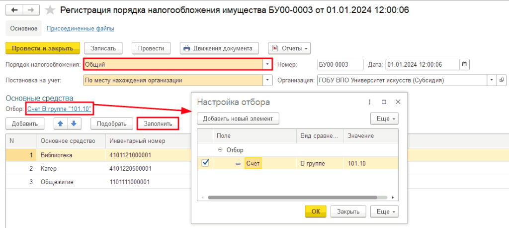Open the filter link Счет В группе "101.10"
Screen dimensions: 509x228
(x=59, y=109)
